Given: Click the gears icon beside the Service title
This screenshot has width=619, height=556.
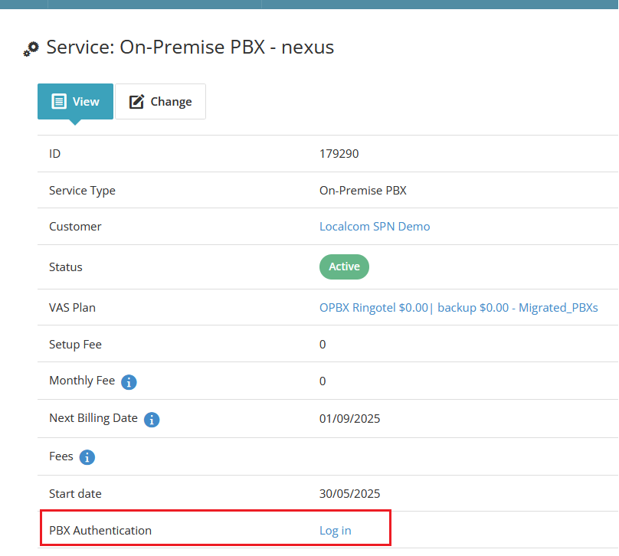Looking at the screenshot, I should [x=31, y=49].
